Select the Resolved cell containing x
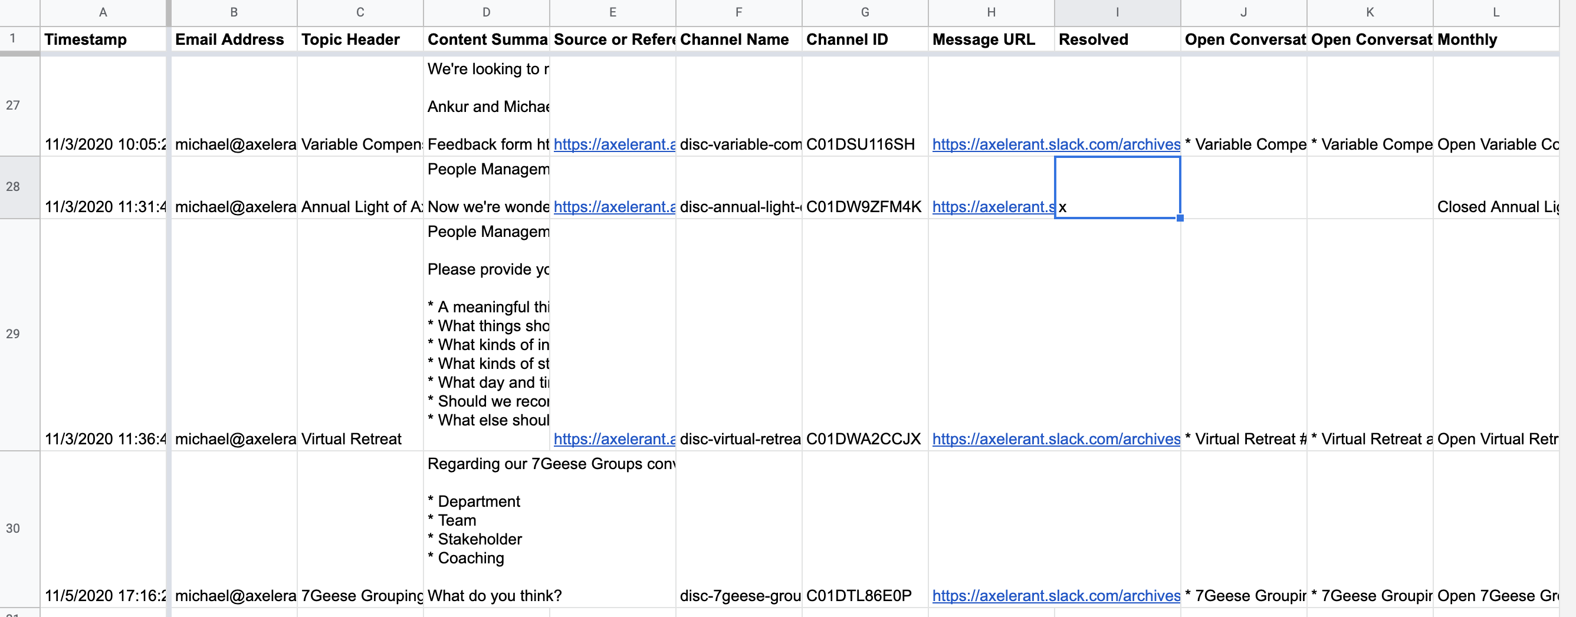1576x617 pixels. 1117,187
